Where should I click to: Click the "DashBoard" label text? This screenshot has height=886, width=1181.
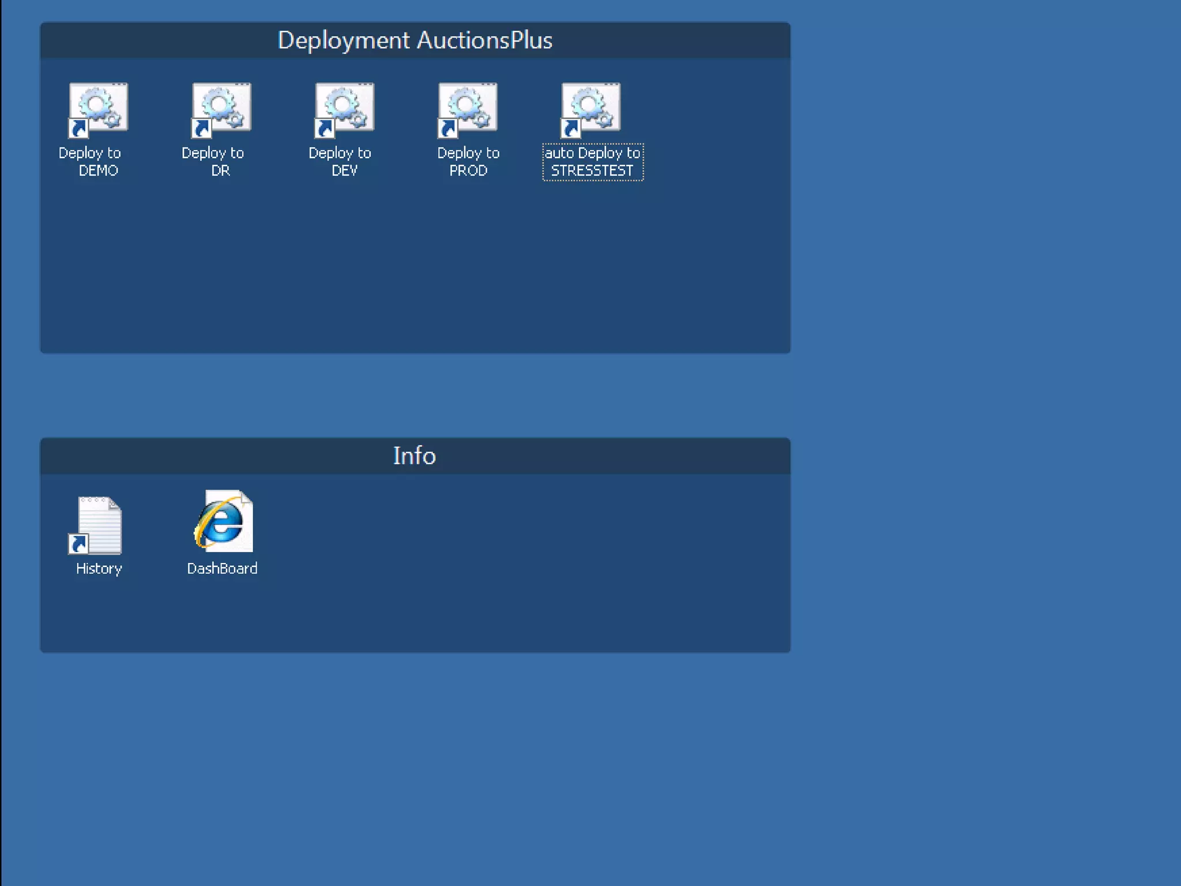click(222, 569)
